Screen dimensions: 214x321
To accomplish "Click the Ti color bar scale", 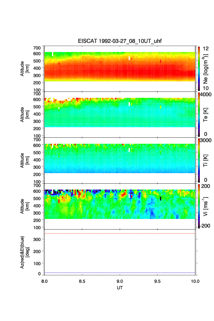I will click(x=199, y=160).
